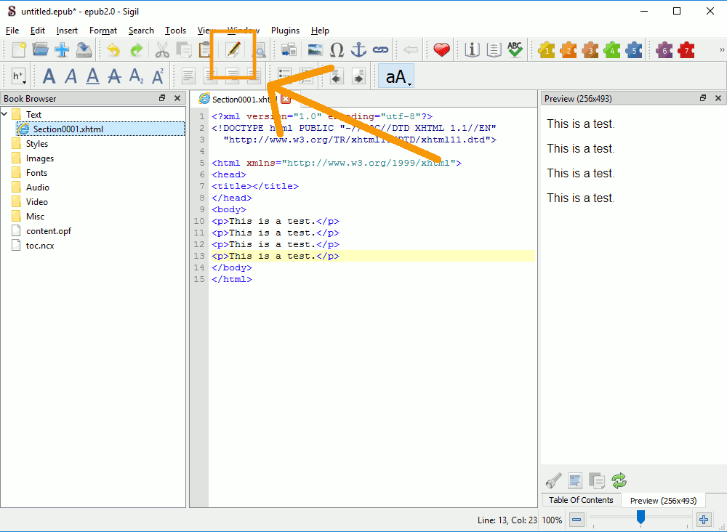Open the aA change case dropdown
Viewport: 727px width, 532px height.
click(x=397, y=76)
